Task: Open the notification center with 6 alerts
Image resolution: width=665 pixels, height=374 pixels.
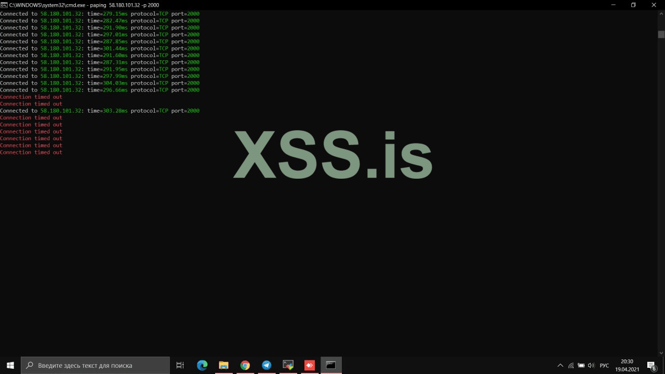Action: [651, 366]
